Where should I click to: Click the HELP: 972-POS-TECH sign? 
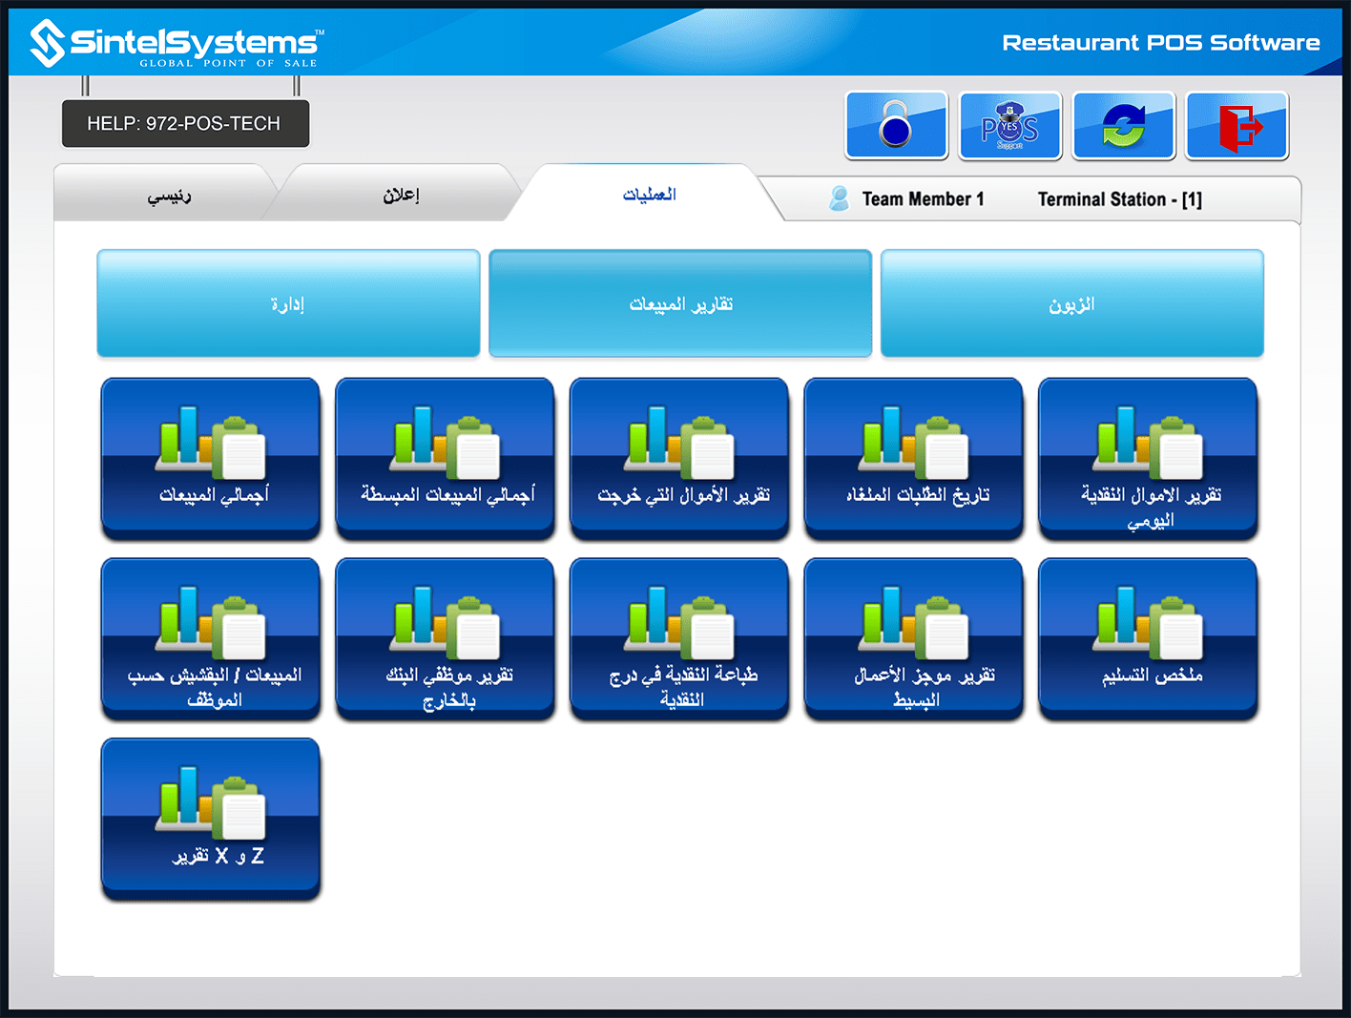click(185, 123)
